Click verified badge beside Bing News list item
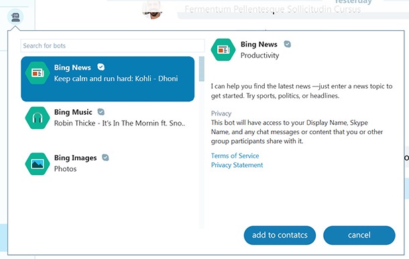The height and width of the screenshot is (259, 409). point(101,67)
